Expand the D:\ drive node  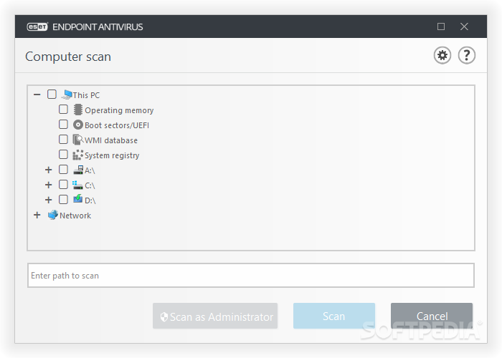[48, 200]
